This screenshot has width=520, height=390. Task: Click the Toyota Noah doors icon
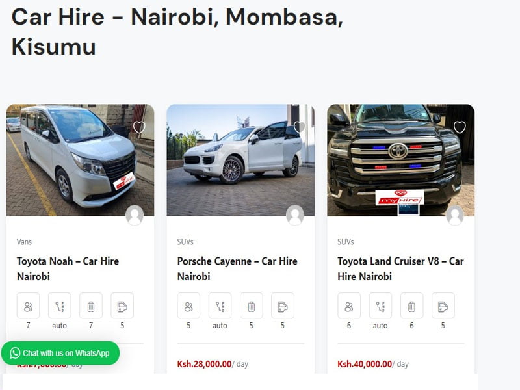coord(122,305)
